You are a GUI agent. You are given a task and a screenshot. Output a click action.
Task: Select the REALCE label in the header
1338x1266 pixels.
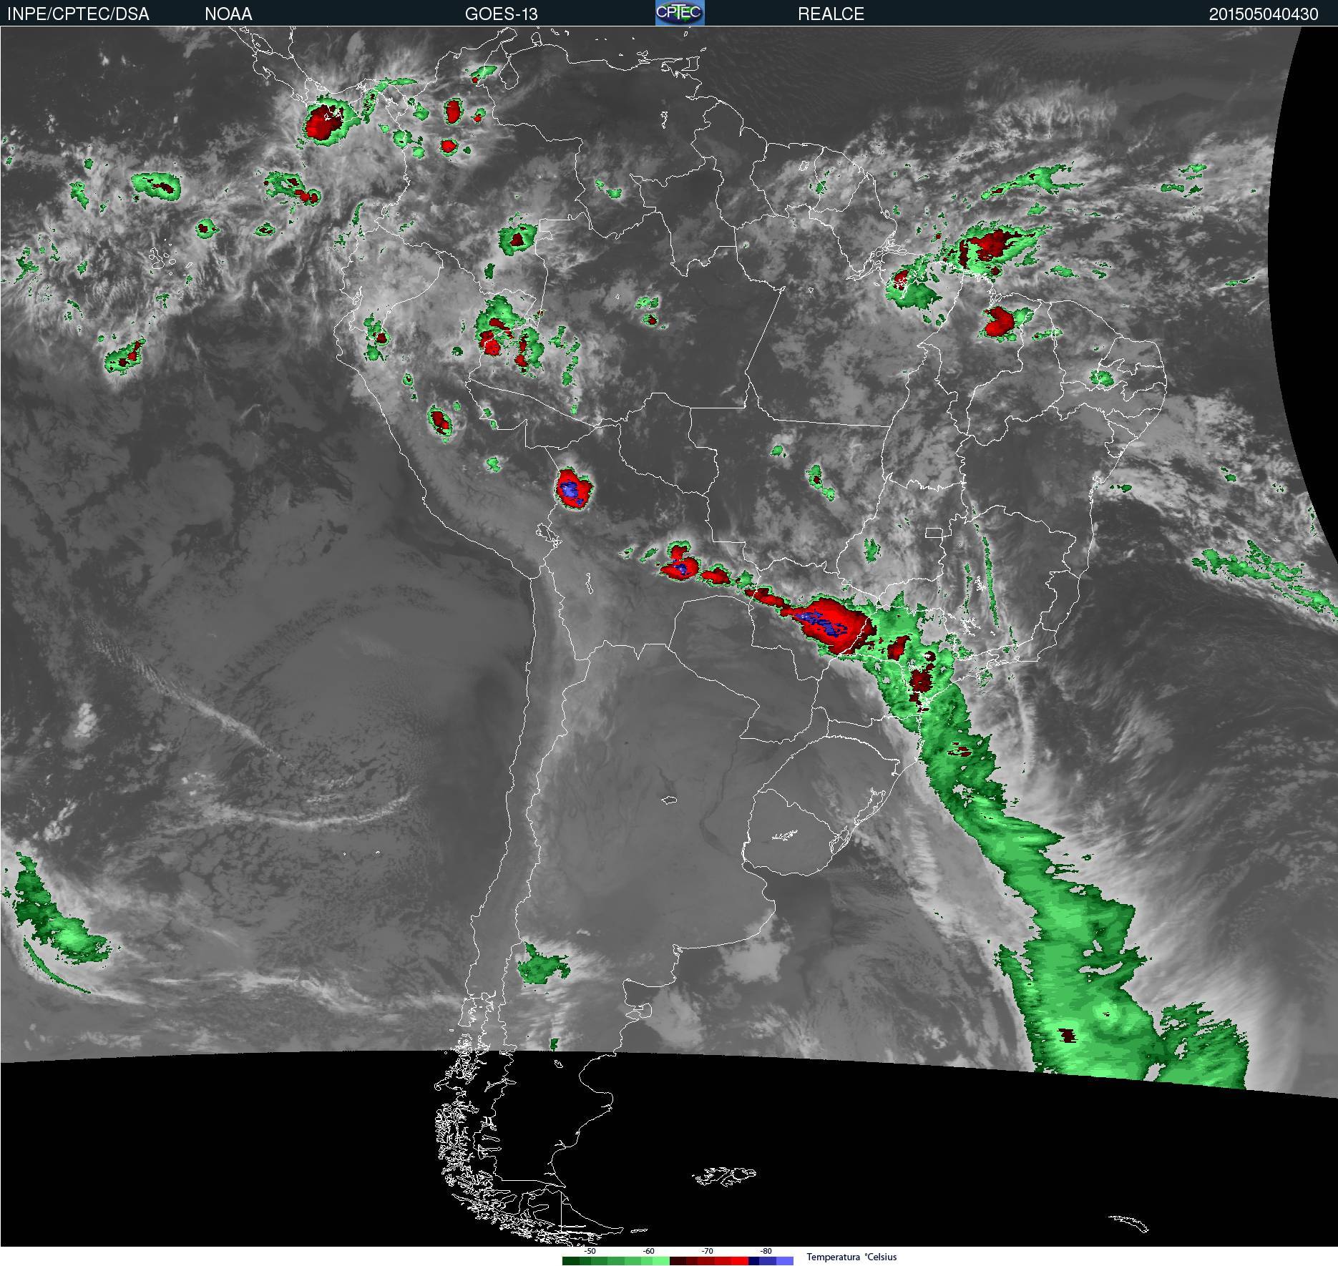tap(831, 14)
